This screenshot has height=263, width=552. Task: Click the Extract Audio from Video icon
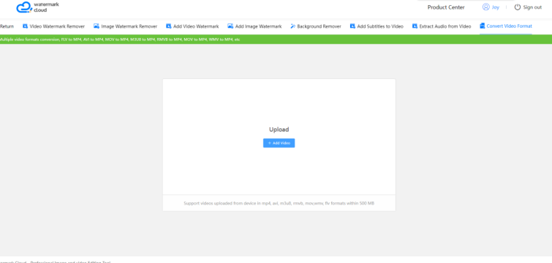click(x=415, y=26)
